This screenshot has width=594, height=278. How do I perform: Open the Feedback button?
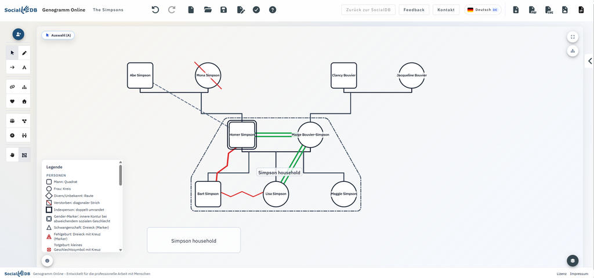click(x=414, y=10)
